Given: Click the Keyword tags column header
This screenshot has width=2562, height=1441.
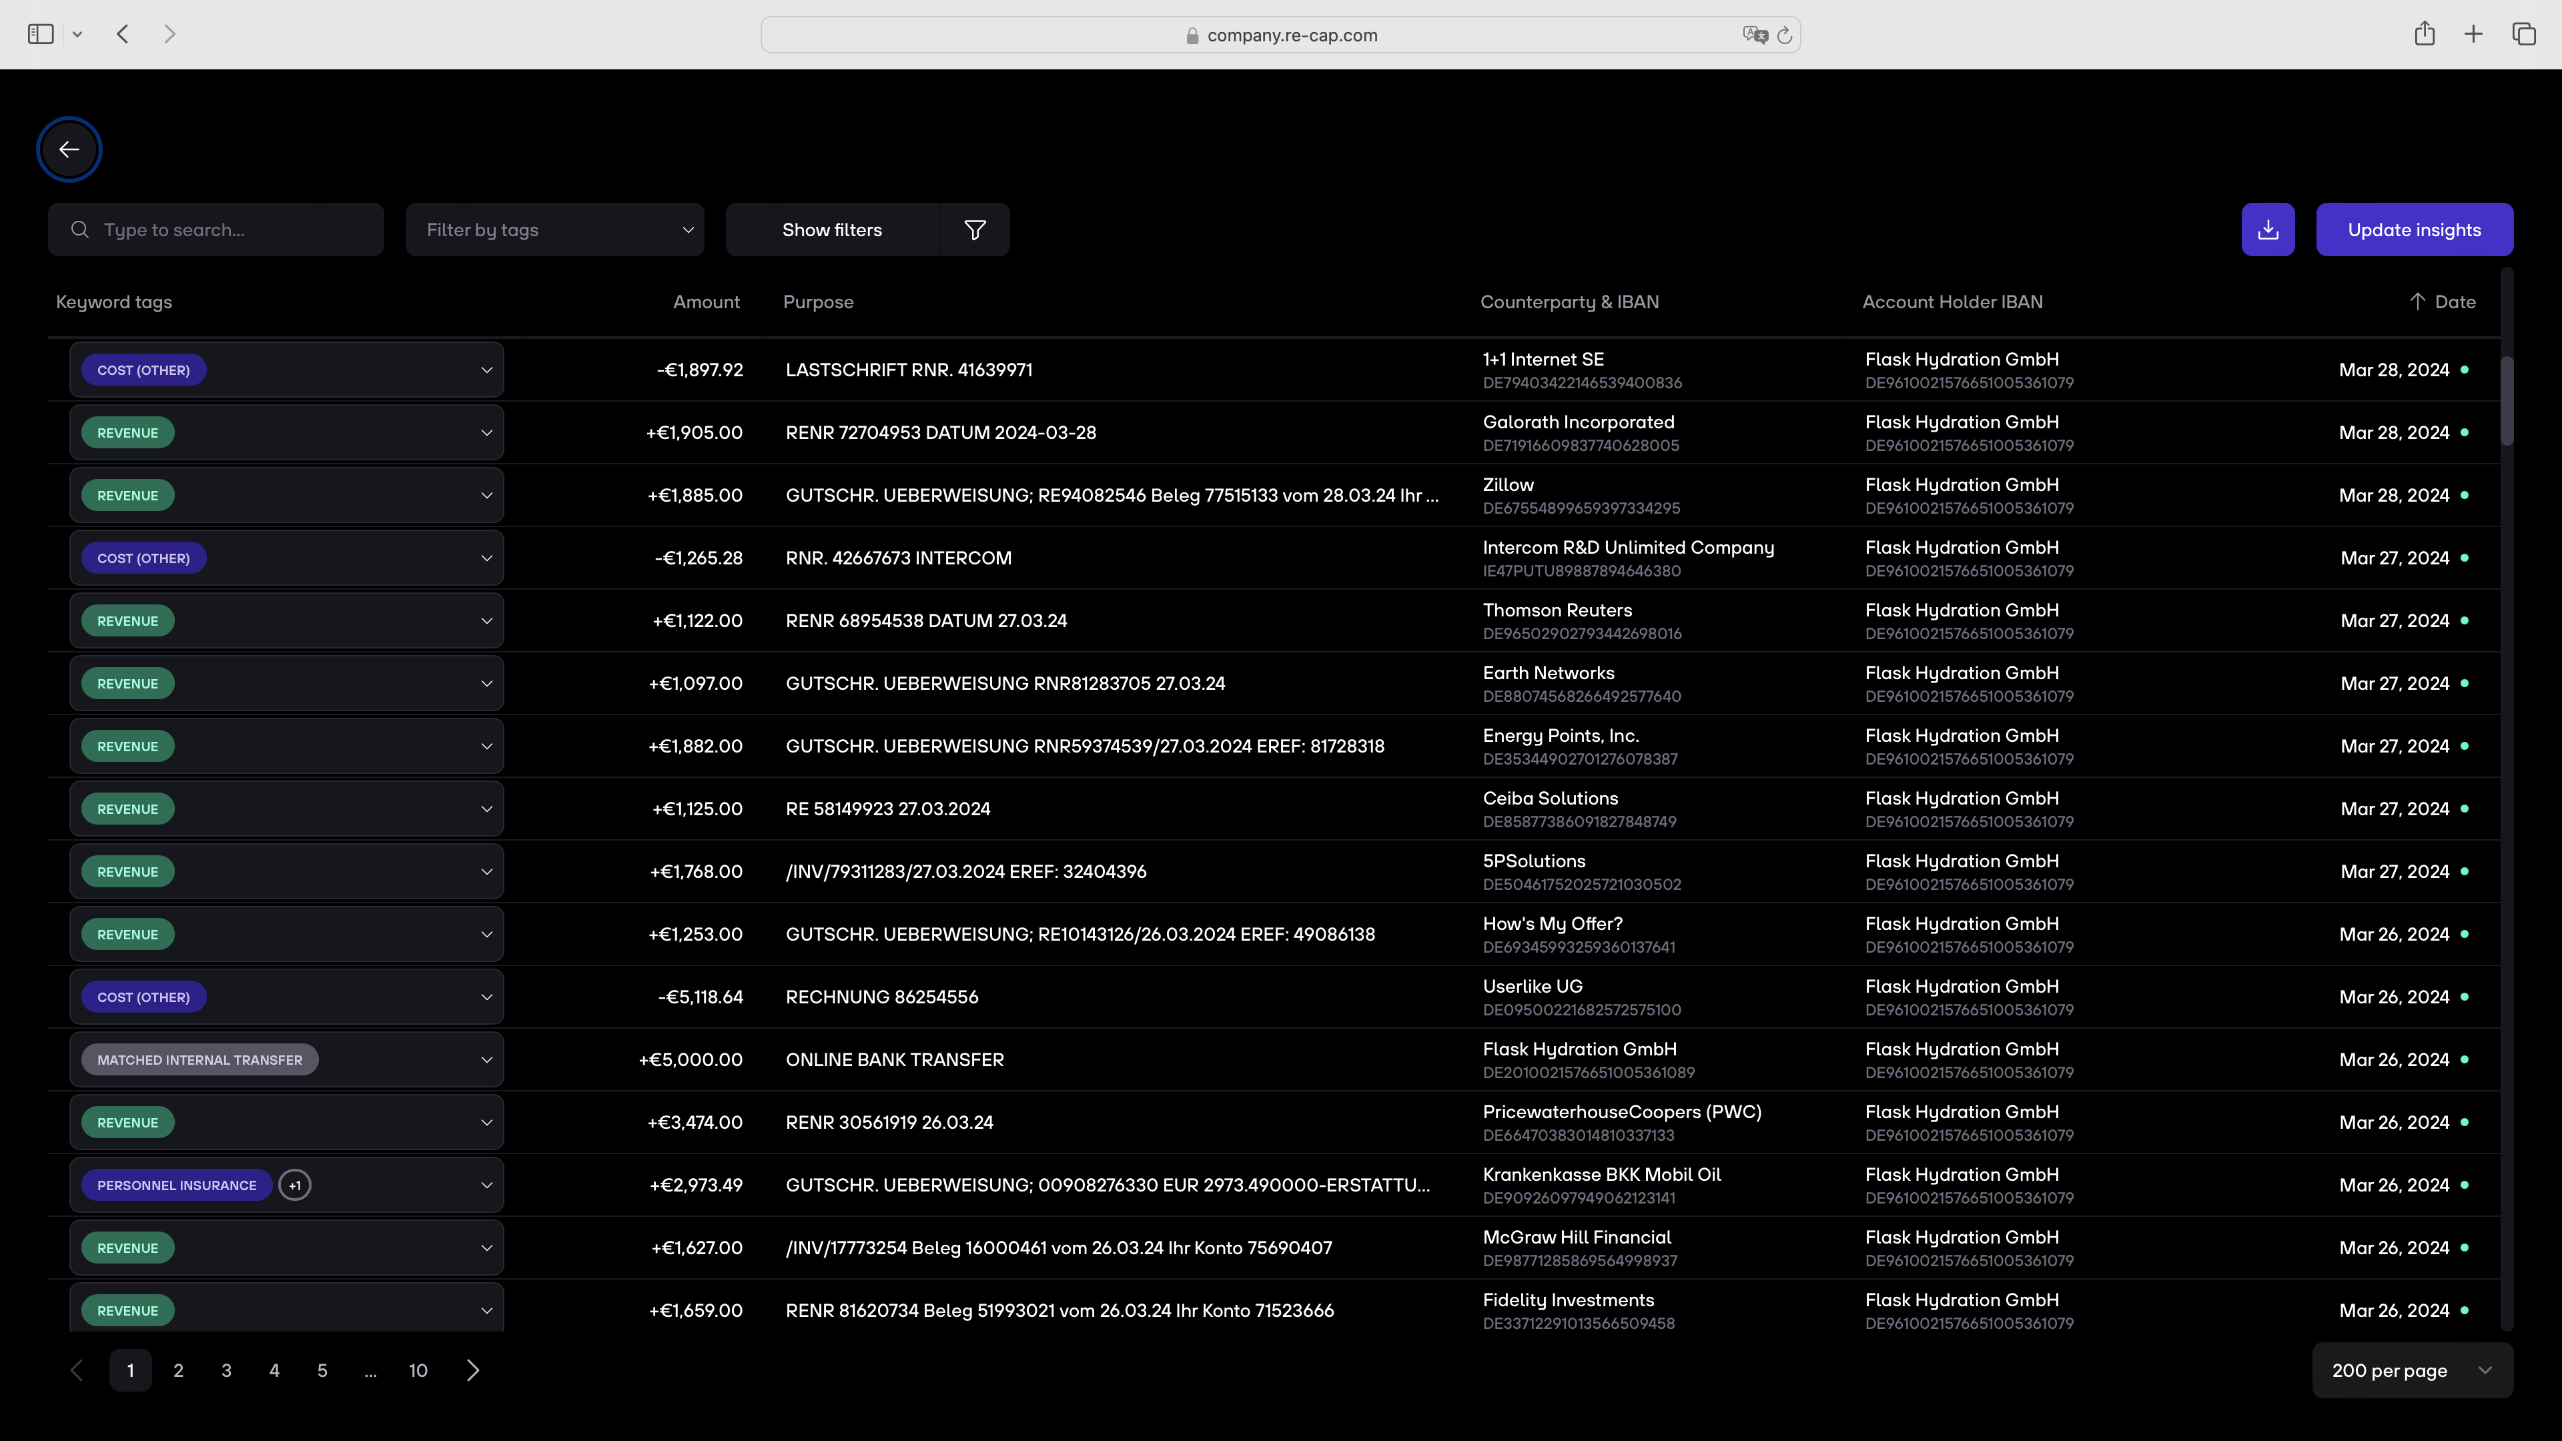Looking at the screenshot, I should [113, 302].
